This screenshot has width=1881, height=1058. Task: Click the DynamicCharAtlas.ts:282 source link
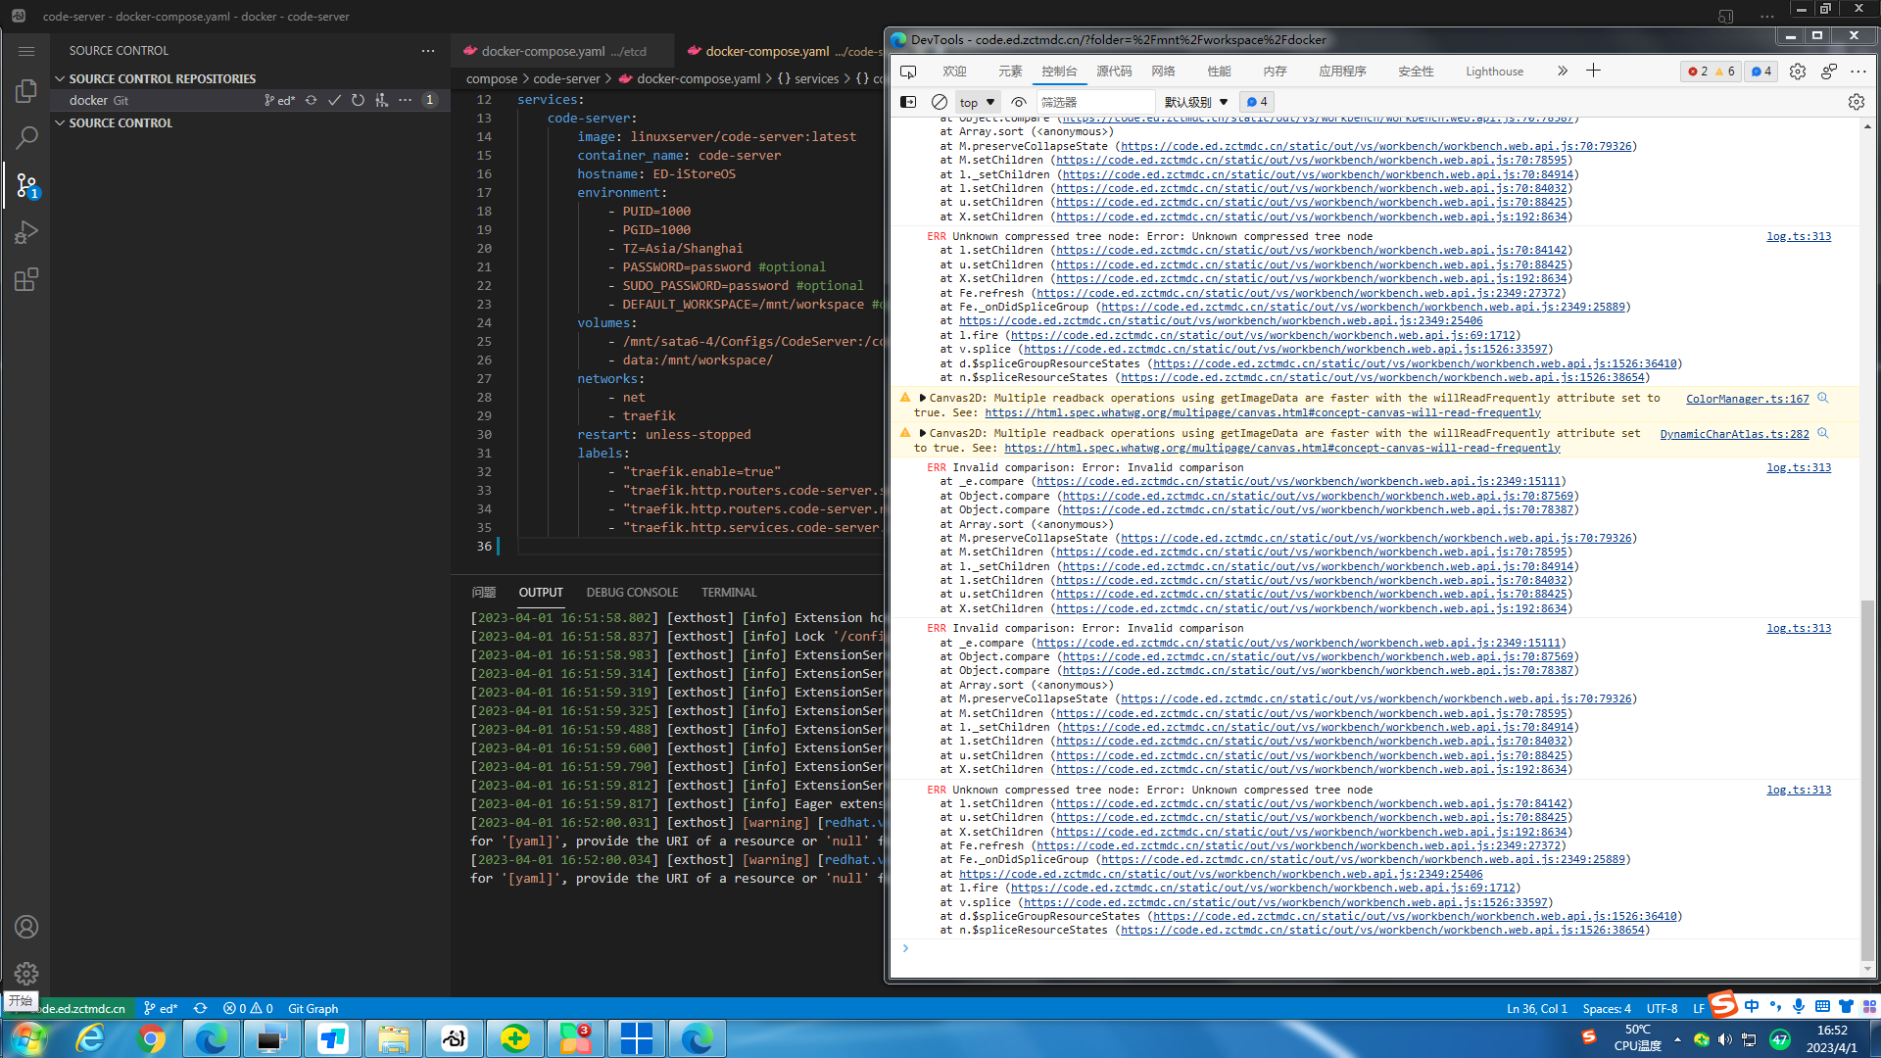[x=1734, y=434]
